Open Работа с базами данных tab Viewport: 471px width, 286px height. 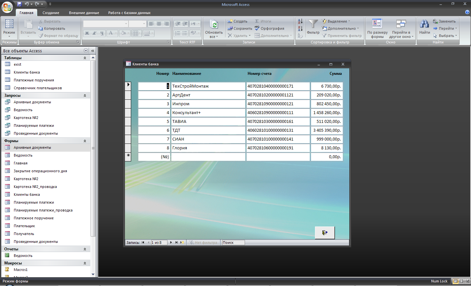point(130,13)
